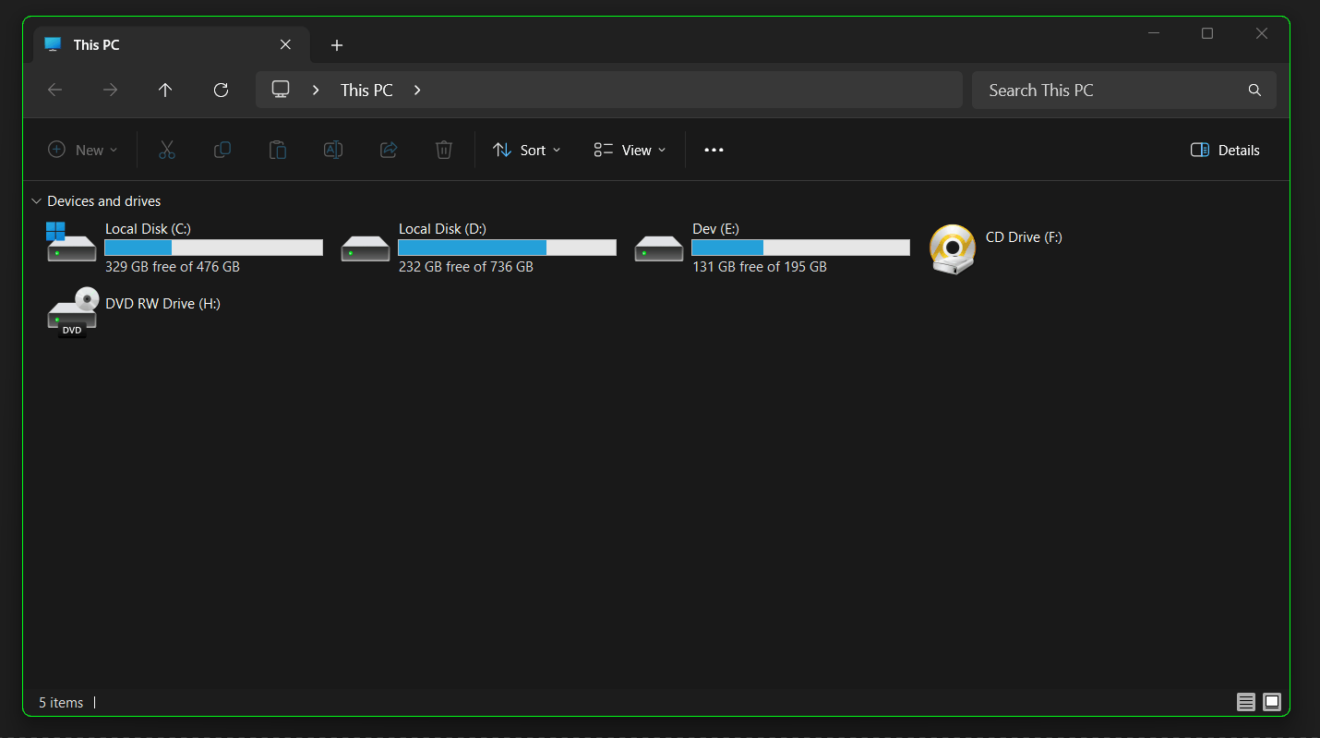Select the Local Disk (D:) drive icon
This screenshot has height=738, width=1320.
(x=366, y=248)
